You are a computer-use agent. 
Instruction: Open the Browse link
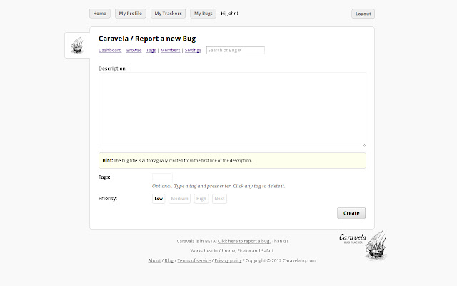pos(134,50)
